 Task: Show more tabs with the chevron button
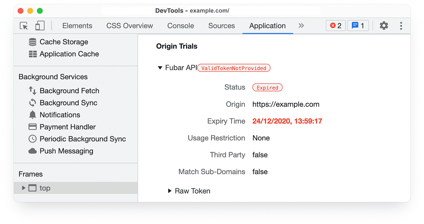(301, 26)
